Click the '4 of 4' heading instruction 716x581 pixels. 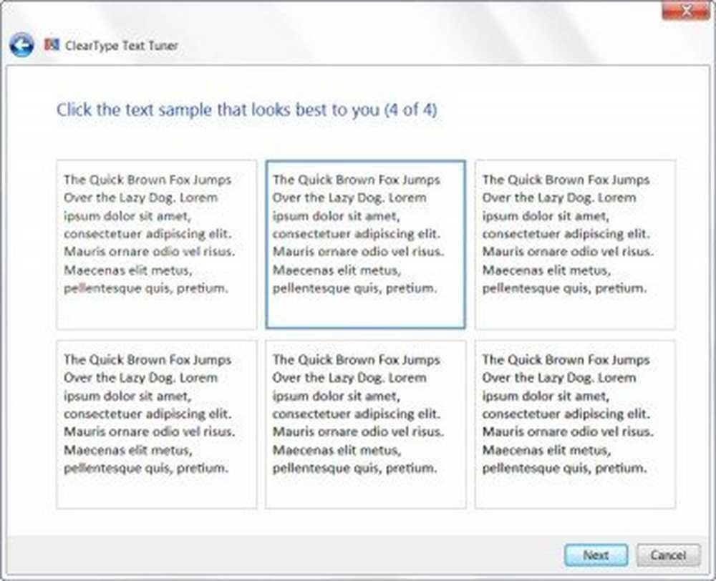pos(247,110)
